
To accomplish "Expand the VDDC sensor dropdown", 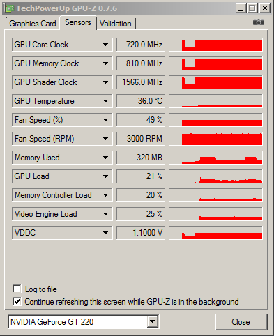I will click(x=105, y=233).
